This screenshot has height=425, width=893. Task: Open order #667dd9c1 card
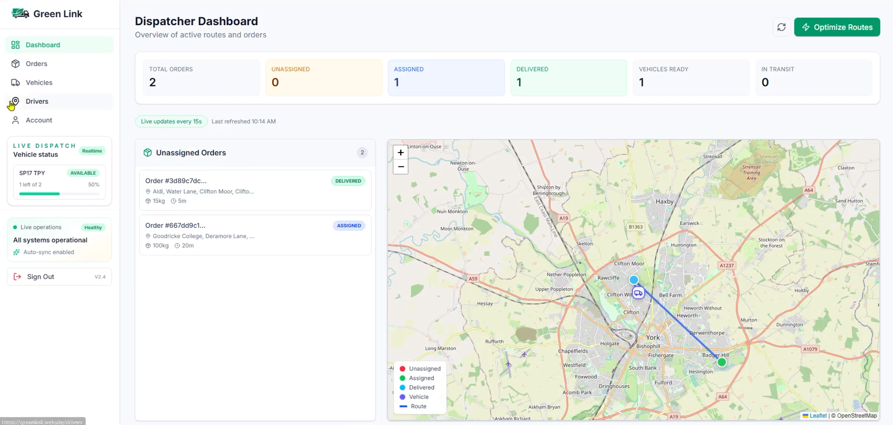(255, 235)
